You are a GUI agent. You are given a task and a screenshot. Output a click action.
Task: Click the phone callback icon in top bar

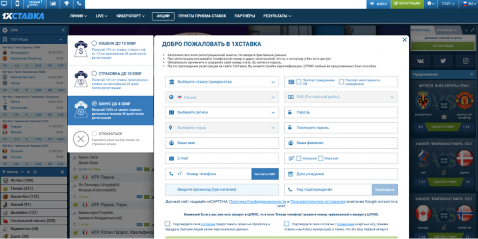(80, 3)
